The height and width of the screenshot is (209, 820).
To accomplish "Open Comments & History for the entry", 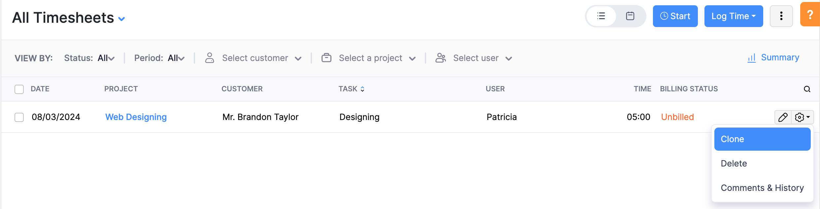I will (762, 188).
